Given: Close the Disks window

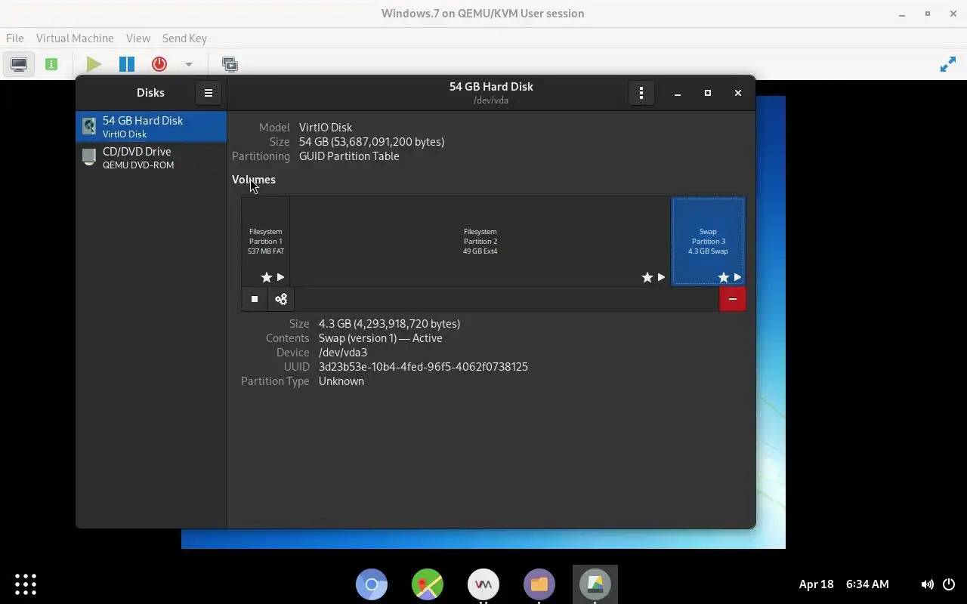Looking at the screenshot, I should click(738, 93).
